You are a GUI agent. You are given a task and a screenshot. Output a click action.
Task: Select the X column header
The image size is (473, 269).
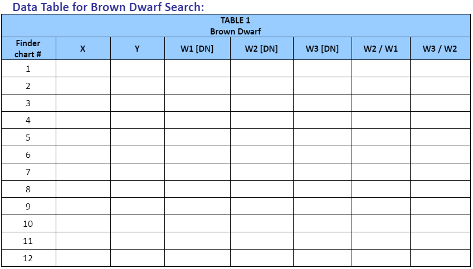point(82,49)
